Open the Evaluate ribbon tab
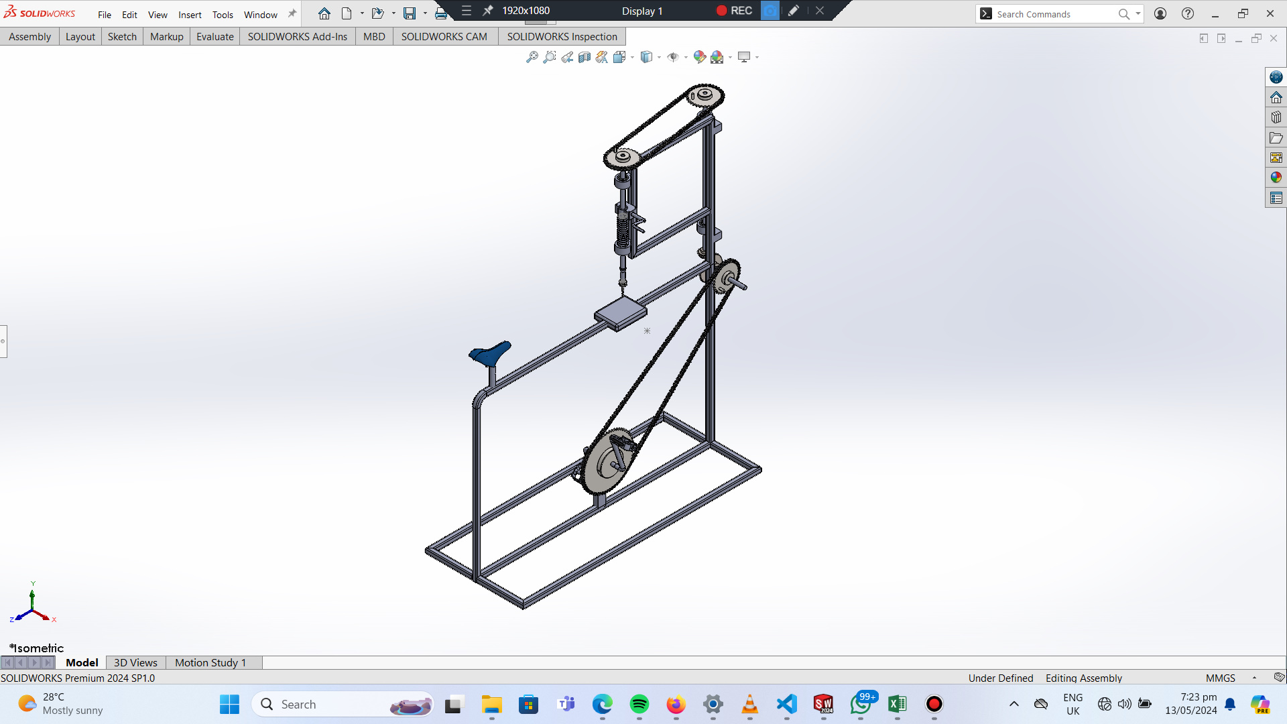The width and height of the screenshot is (1287, 724). [214, 37]
